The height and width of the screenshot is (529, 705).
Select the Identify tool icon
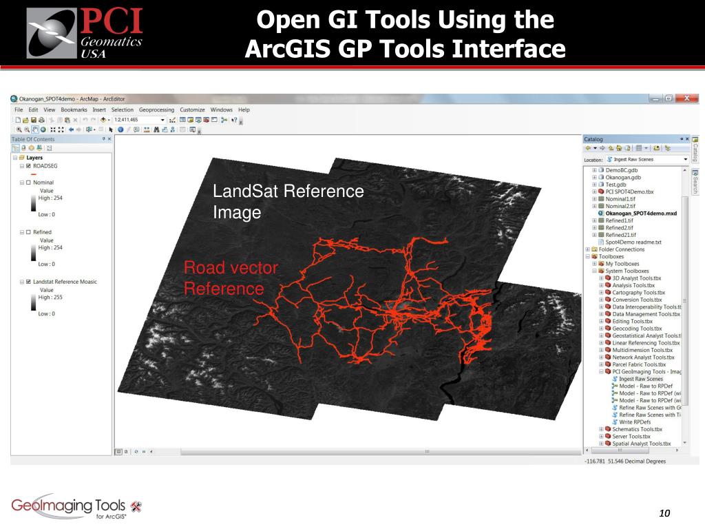(x=120, y=129)
